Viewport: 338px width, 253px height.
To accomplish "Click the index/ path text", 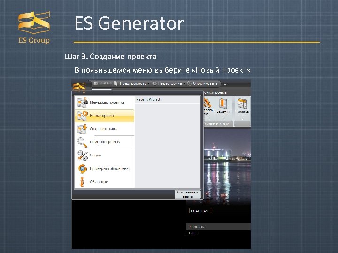I will pyautogui.click(x=199, y=226).
